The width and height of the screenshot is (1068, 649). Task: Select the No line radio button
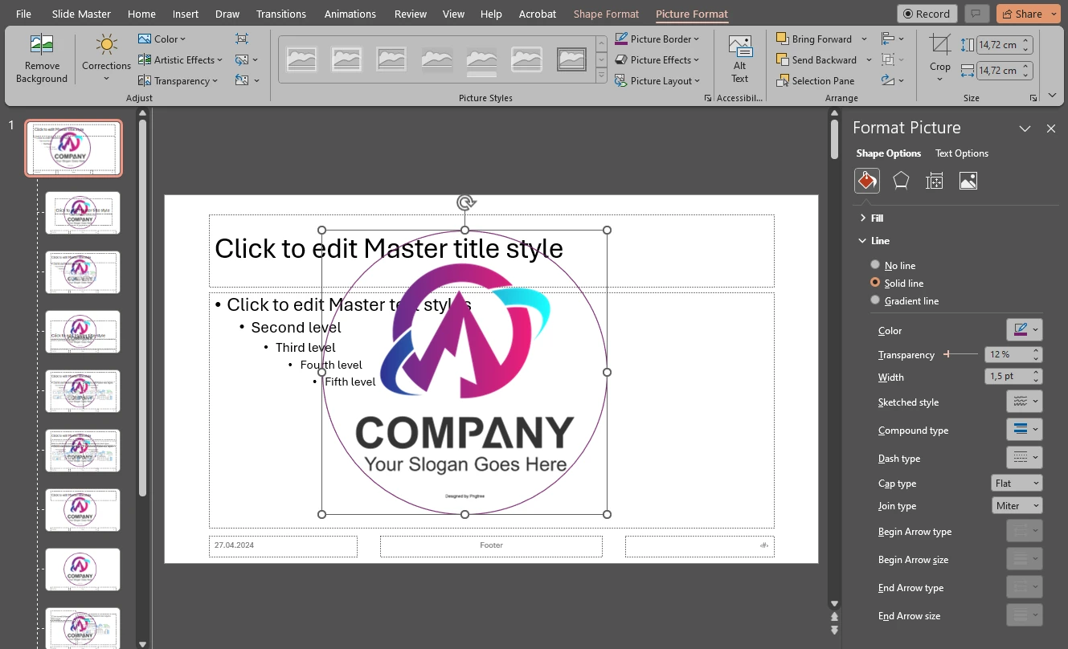coord(875,264)
